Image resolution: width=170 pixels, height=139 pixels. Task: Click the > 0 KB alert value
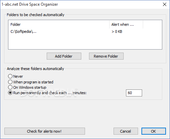[117, 31]
